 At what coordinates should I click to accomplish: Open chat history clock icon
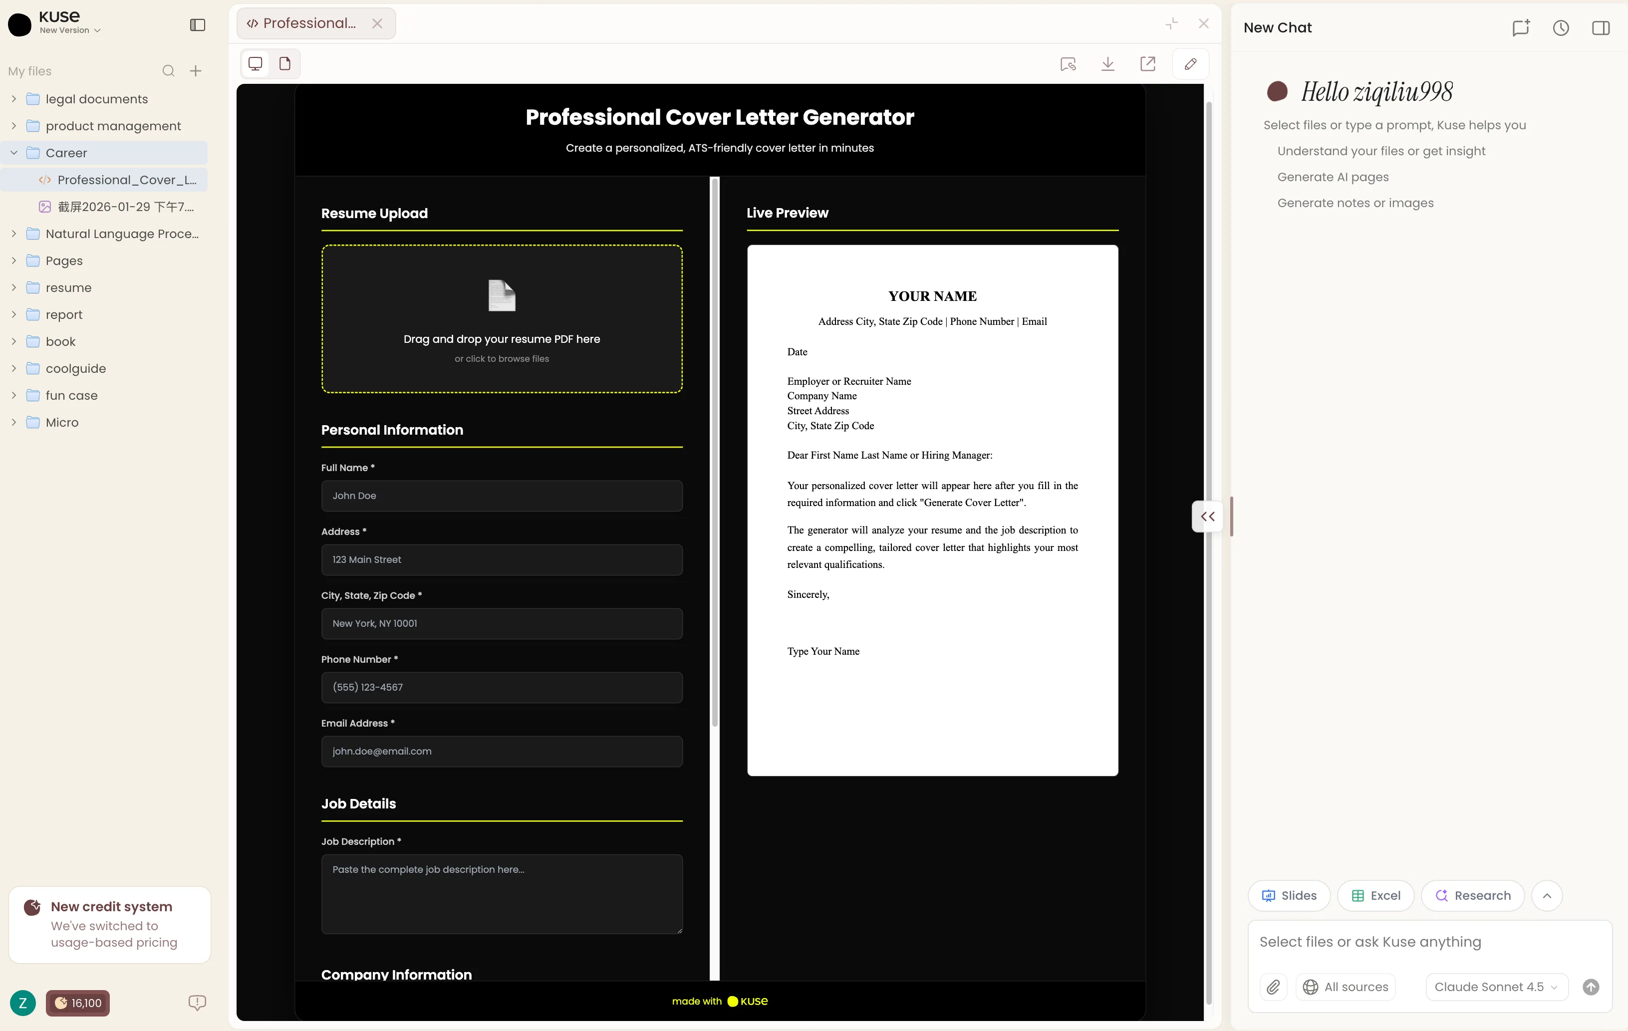(1561, 28)
